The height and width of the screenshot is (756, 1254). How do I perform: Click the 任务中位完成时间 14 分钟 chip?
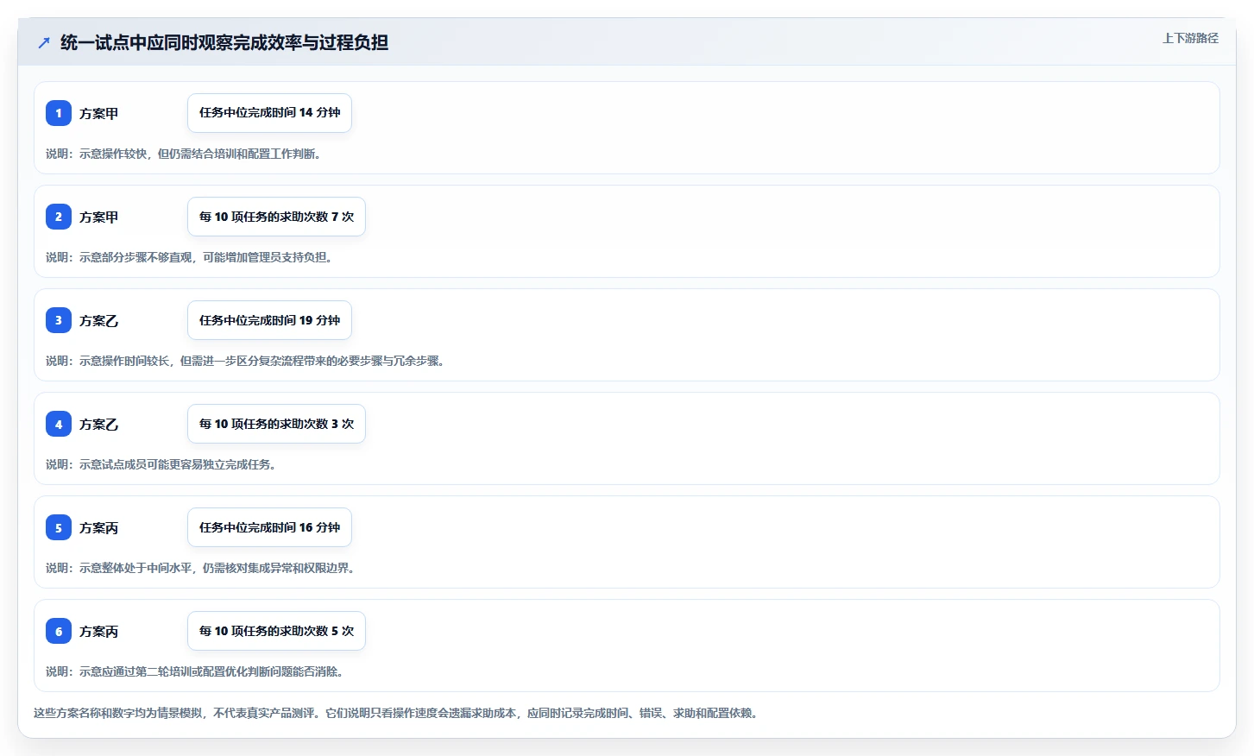[269, 113]
